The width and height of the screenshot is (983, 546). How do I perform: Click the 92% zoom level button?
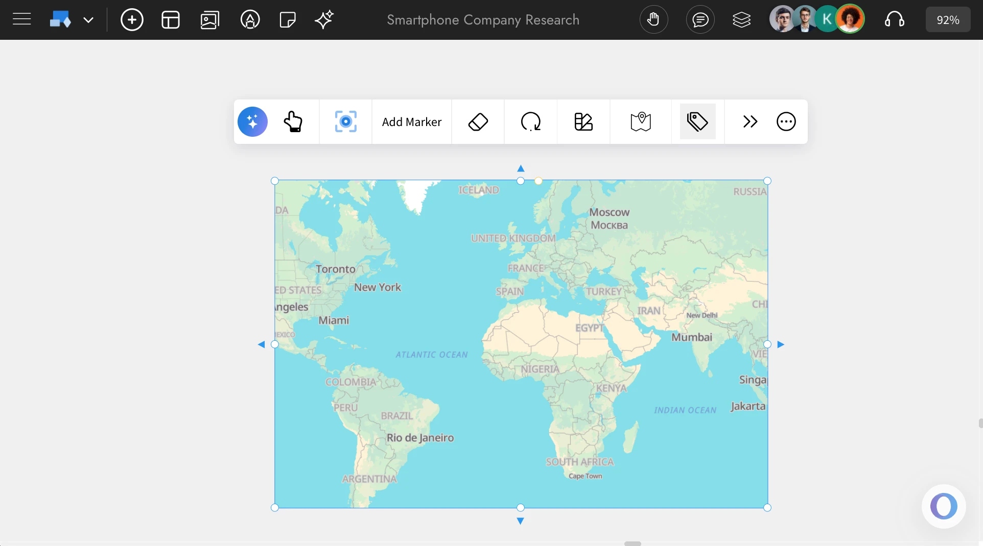(x=948, y=19)
